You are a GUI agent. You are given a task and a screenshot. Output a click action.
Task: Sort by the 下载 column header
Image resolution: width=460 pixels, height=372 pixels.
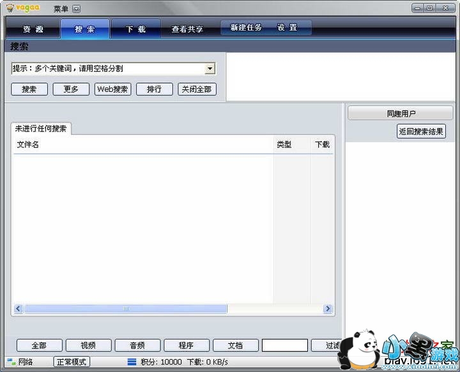[322, 144]
